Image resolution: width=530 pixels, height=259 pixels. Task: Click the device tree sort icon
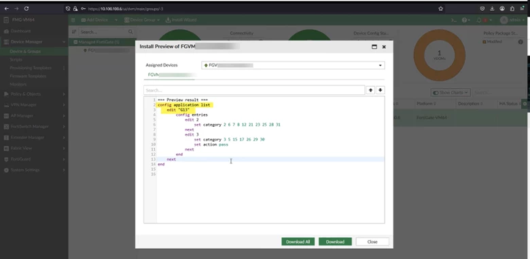click(x=73, y=32)
